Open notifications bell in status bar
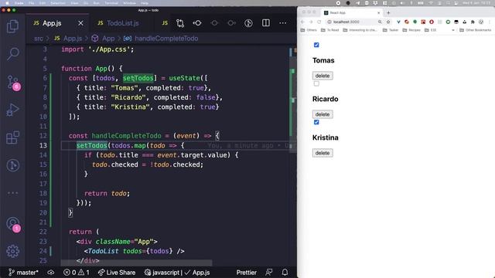Screen dimensions: 495x278 tap(285, 273)
